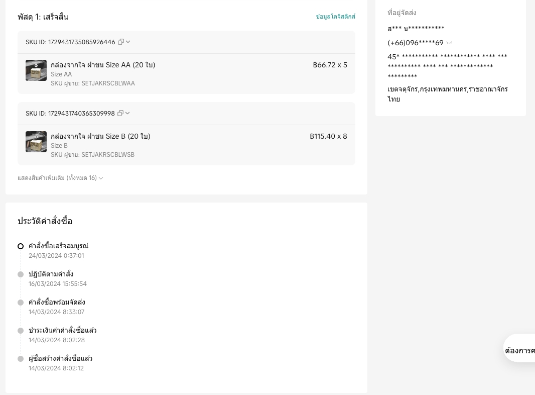Copy SKU ID 1729431740365309998 with copy icon
This screenshot has height=395, width=535.
[120, 113]
